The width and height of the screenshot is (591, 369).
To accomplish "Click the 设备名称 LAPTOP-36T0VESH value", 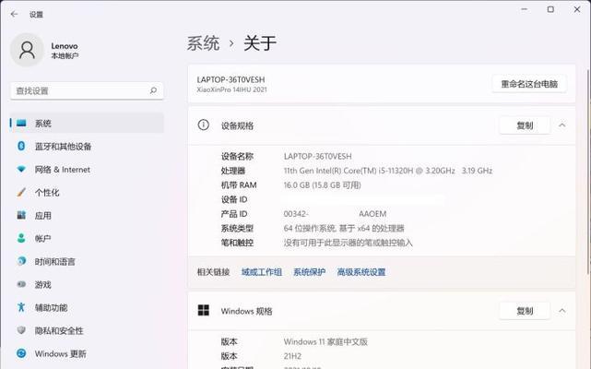I will pos(317,156).
